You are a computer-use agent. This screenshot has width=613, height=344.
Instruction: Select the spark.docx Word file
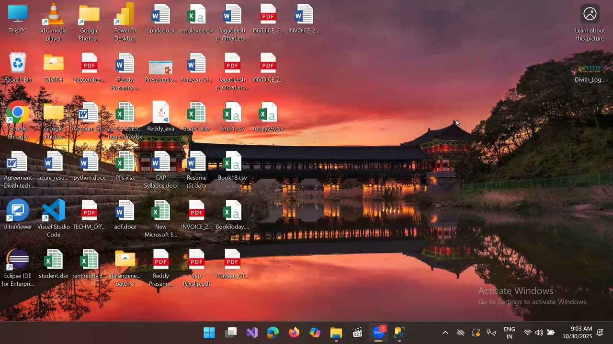(161, 19)
